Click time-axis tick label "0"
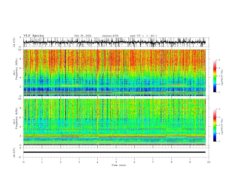 pos(23,162)
